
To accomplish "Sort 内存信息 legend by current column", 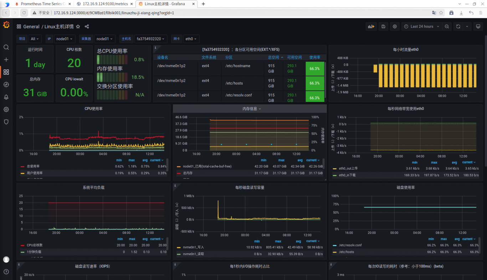I will (x=313, y=160).
